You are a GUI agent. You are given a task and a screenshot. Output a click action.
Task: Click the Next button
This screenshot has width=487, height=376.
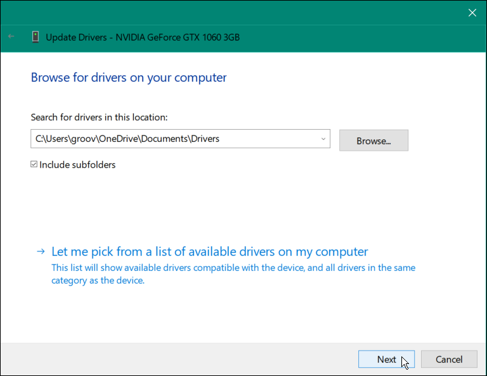click(x=386, y=360)
